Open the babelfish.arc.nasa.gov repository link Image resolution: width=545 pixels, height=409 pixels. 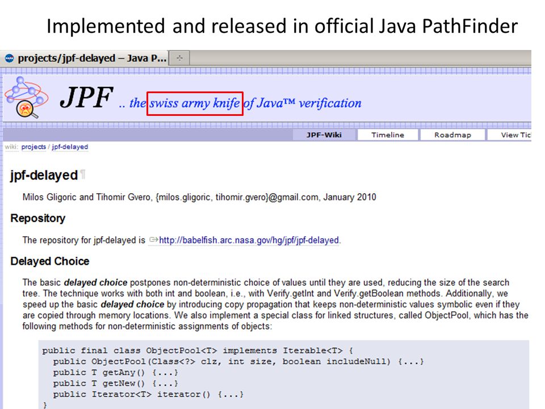coord(249,240)
